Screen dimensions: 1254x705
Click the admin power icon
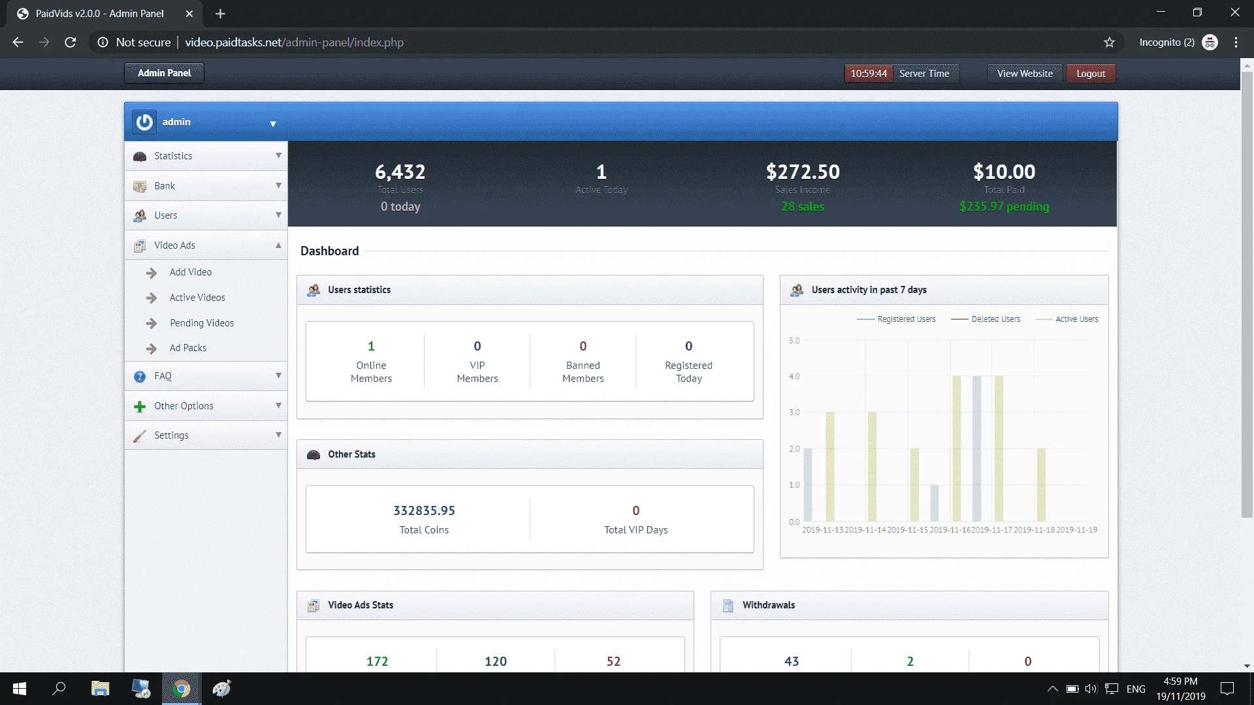[144, 122]
